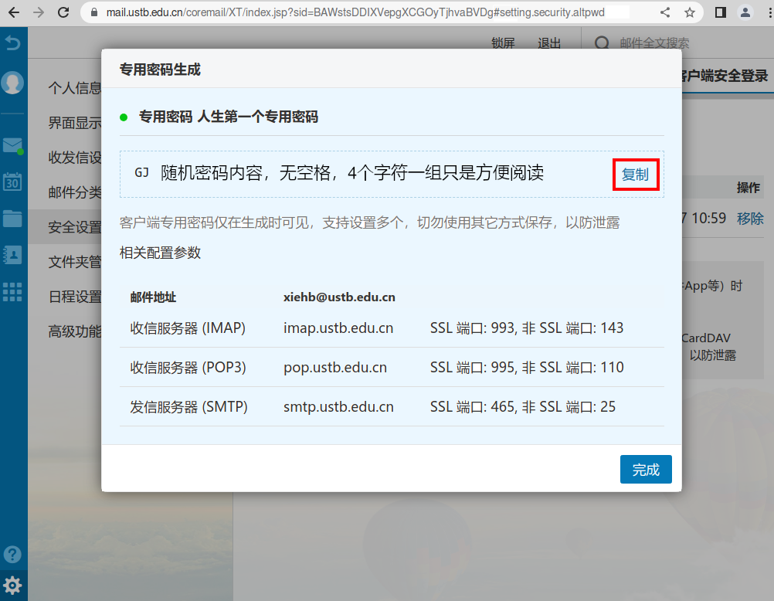Click the 完成 button to finish

645,470
